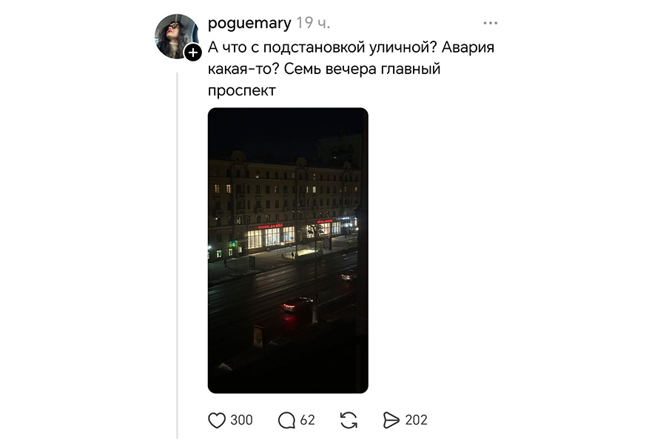The height and width of the screenshot is (444, 666).
Task: Click the word 'проспект' in the post
Action: 242,90
